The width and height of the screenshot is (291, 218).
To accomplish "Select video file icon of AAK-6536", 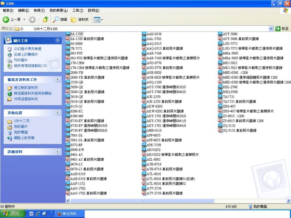I will tap(144, 34).
